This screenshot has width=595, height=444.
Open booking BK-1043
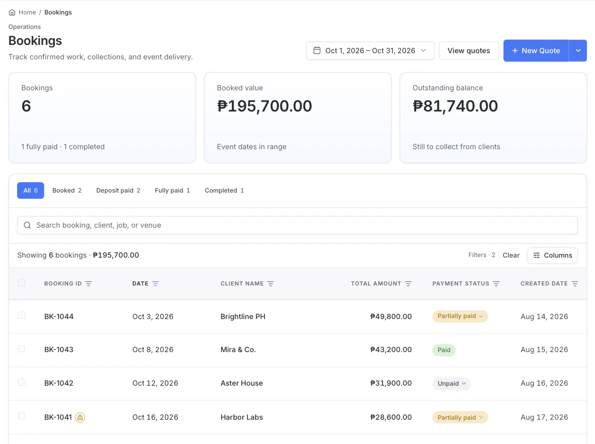pos(59,350)
